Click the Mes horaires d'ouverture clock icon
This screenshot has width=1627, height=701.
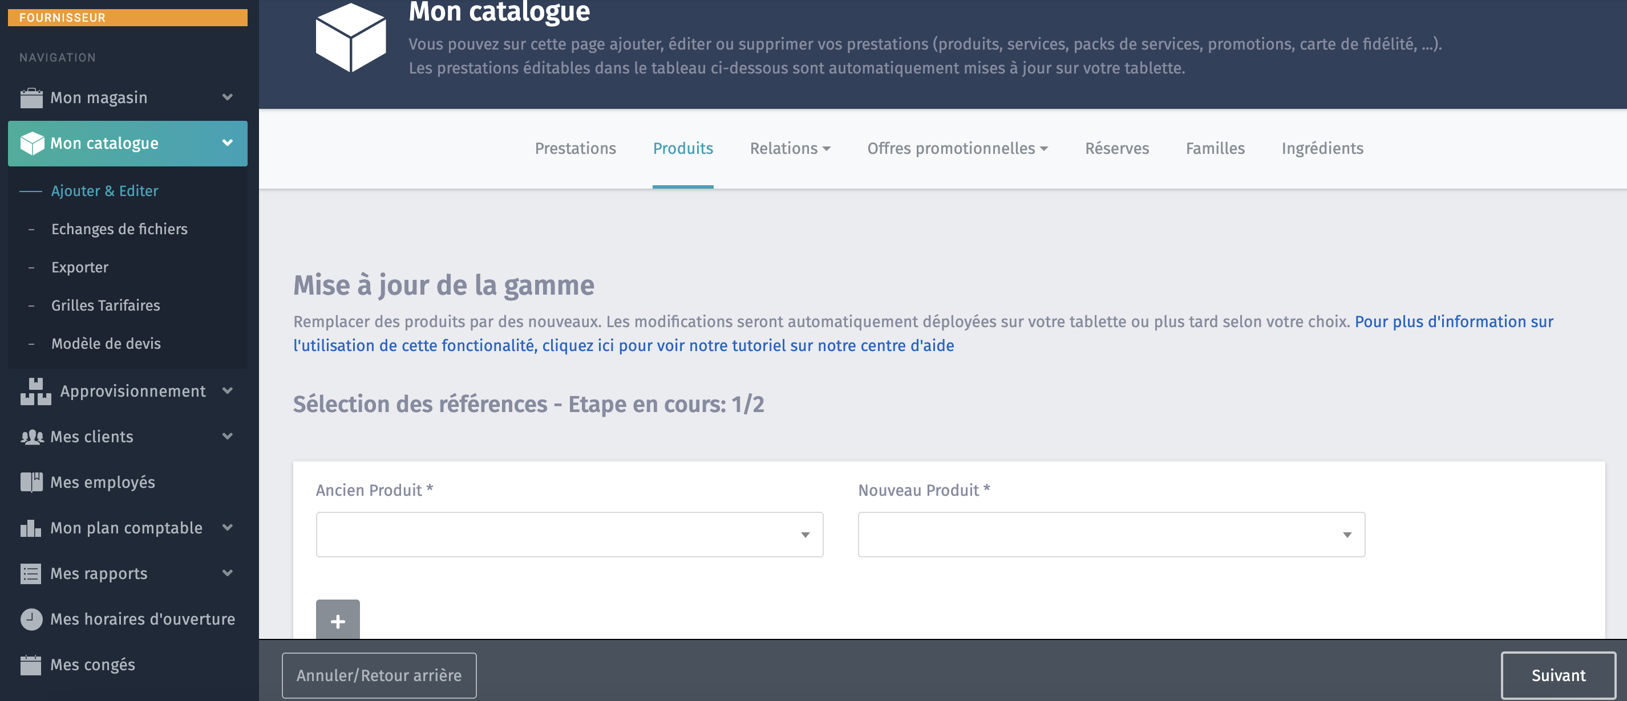pos(31,619)
